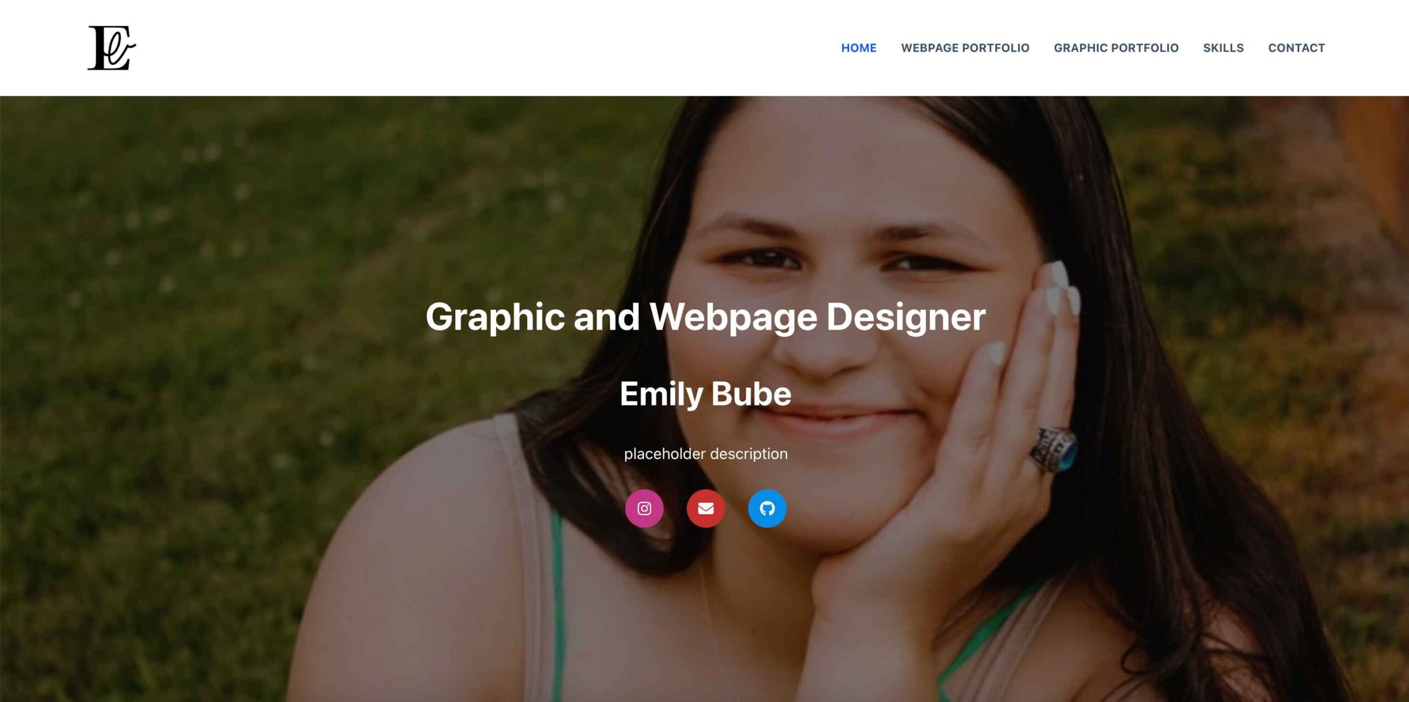Click the word 'Webpage' in the headline
Screen dimensions: 1409x702
pyautogui.click(x=733, y=317)
